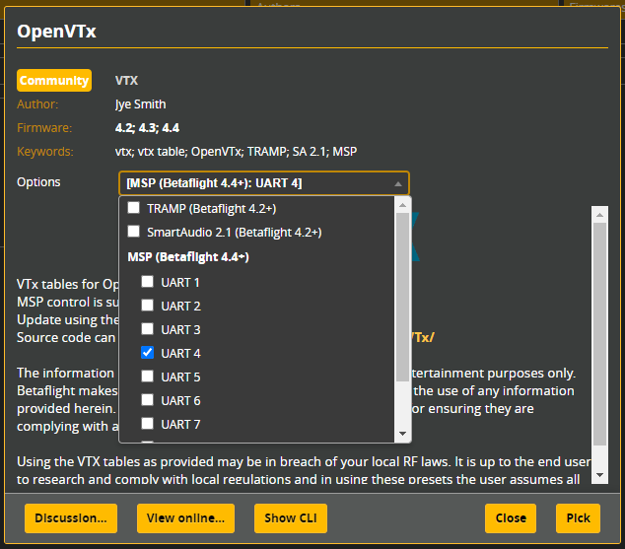Check the UART 6 option
This screenshot has width=625, height=549.
tap(148, 399)
